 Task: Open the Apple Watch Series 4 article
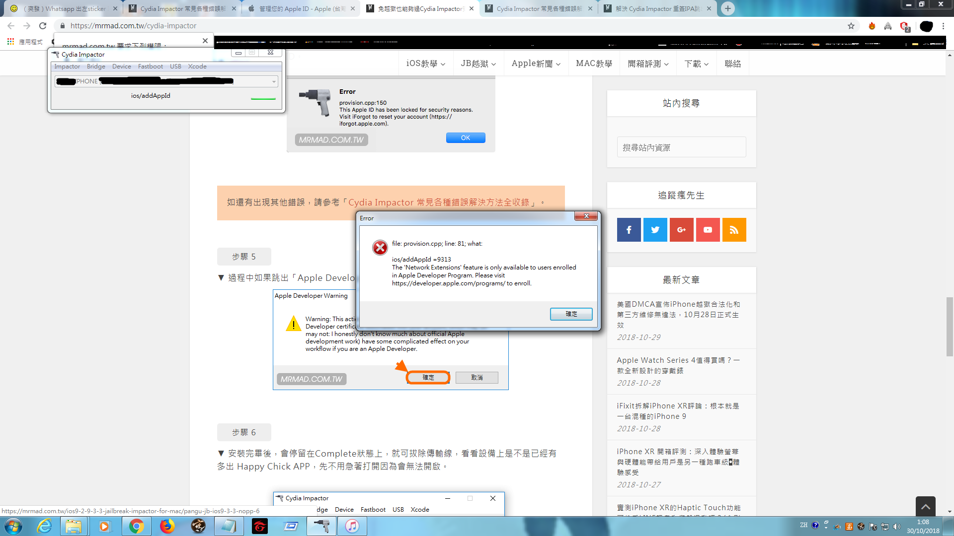pos(679,365)
